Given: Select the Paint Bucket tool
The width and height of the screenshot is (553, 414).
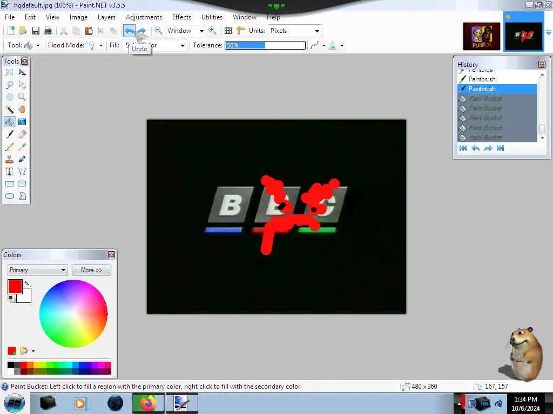Looking at the screenshot, I should 10,122.
